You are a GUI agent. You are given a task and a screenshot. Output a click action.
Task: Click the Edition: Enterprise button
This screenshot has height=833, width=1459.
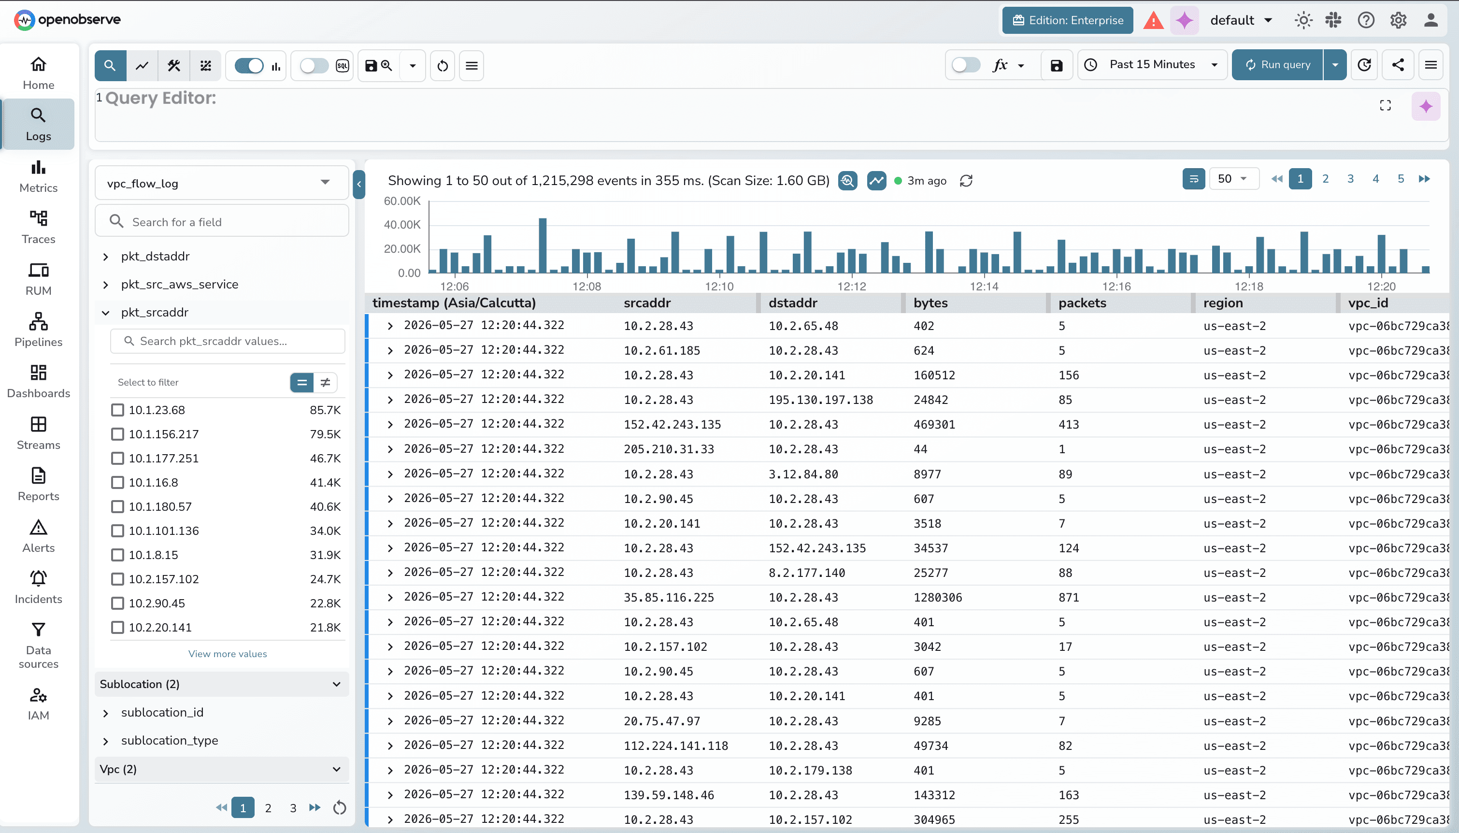(x=1067, y=21)
